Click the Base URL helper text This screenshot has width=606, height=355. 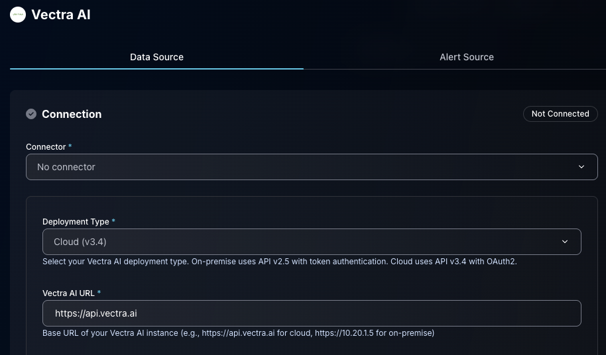pos(238,333)
